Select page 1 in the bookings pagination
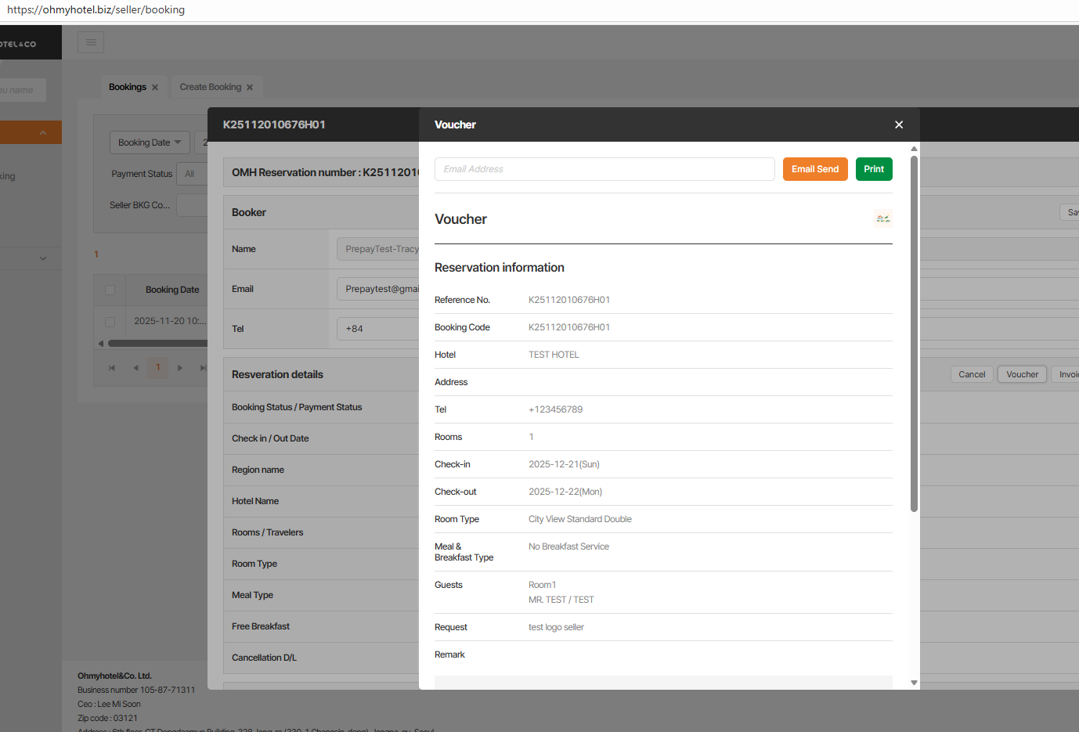Viewport: 1079px width, 732px height. pos(158,367)
